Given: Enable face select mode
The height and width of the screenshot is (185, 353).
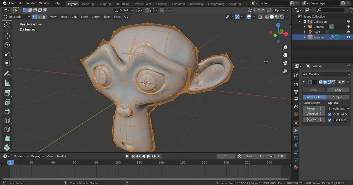Looking at the screenshot, I should [44, 17].
